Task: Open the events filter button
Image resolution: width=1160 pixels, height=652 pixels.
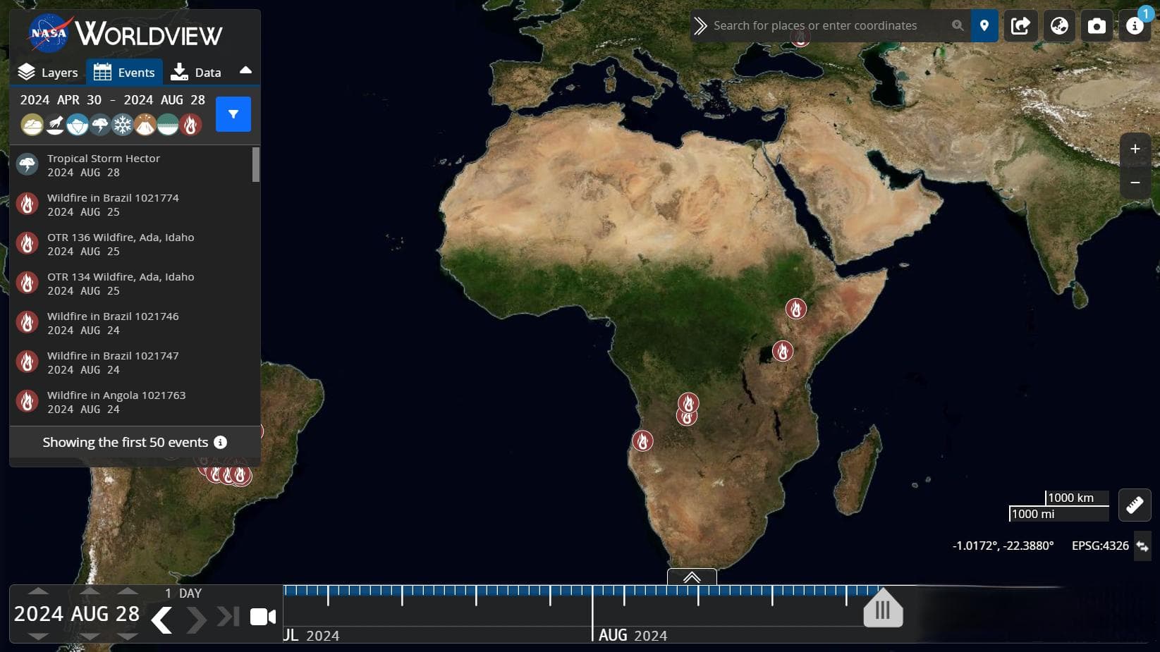Action: pos(233,114)
